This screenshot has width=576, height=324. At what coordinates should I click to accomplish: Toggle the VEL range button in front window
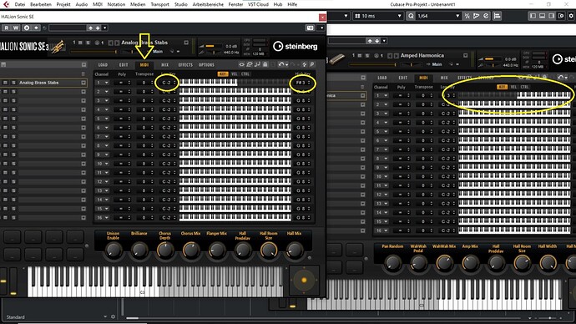tap(235, 73)
